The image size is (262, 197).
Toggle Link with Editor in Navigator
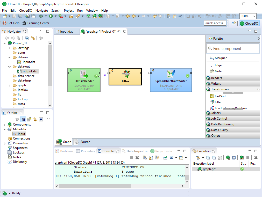tap(33, 38)
